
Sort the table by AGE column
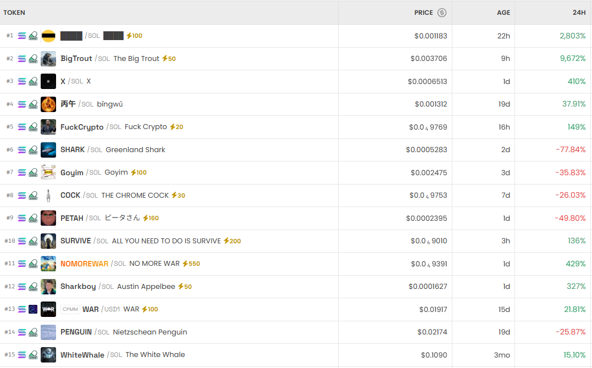[504, 13]
